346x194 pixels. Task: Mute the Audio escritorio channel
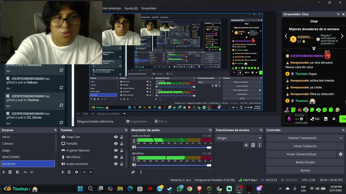pos(134,147)
